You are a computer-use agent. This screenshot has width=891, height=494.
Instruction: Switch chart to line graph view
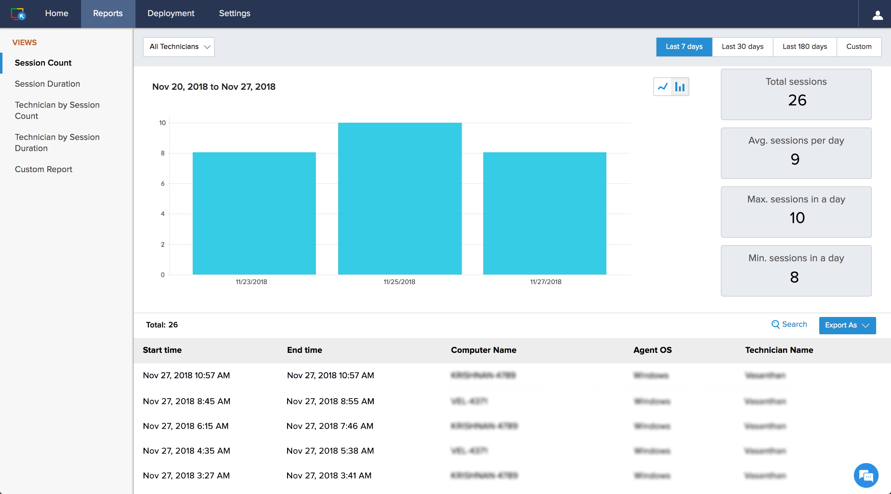click(662, 87)
